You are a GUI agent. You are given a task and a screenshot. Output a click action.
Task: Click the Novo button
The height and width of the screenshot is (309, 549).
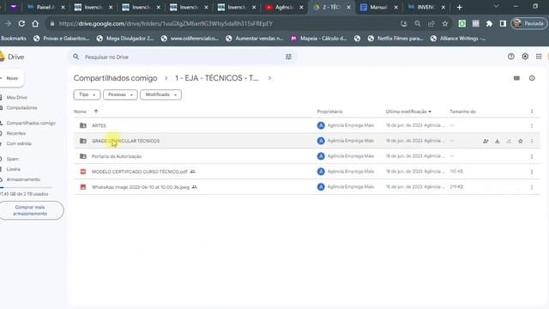pos(12,78)
